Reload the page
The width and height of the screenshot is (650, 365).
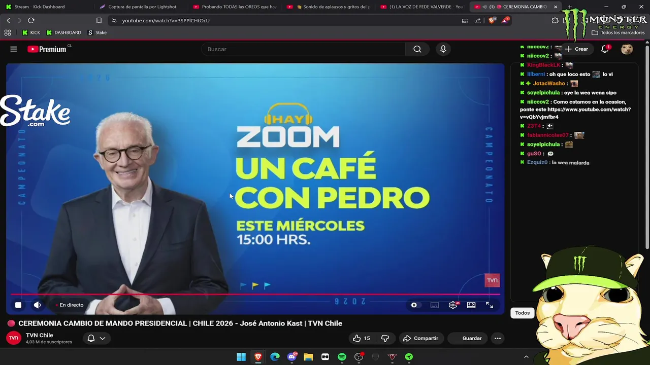(x=31, y=20)
